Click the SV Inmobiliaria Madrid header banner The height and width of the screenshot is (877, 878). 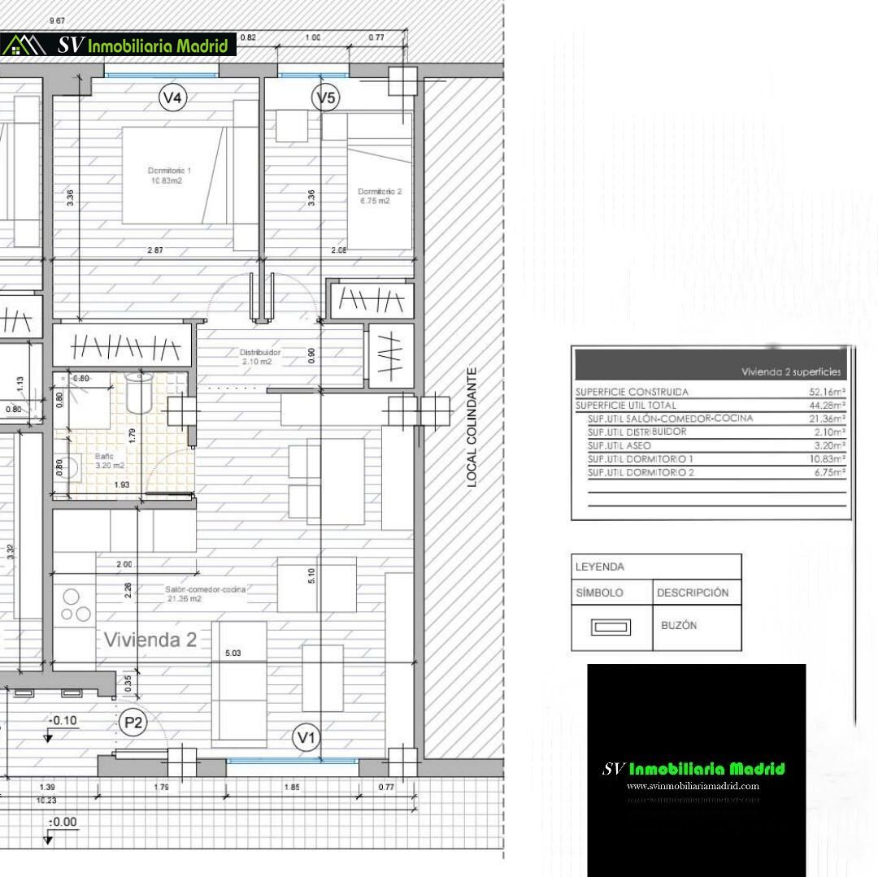click(x=142, y=46)
